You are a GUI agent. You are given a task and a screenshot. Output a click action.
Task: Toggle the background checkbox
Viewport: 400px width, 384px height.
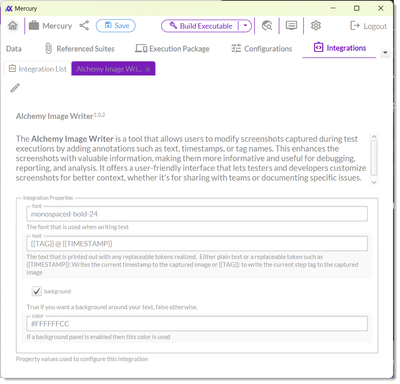coord(37,291)
